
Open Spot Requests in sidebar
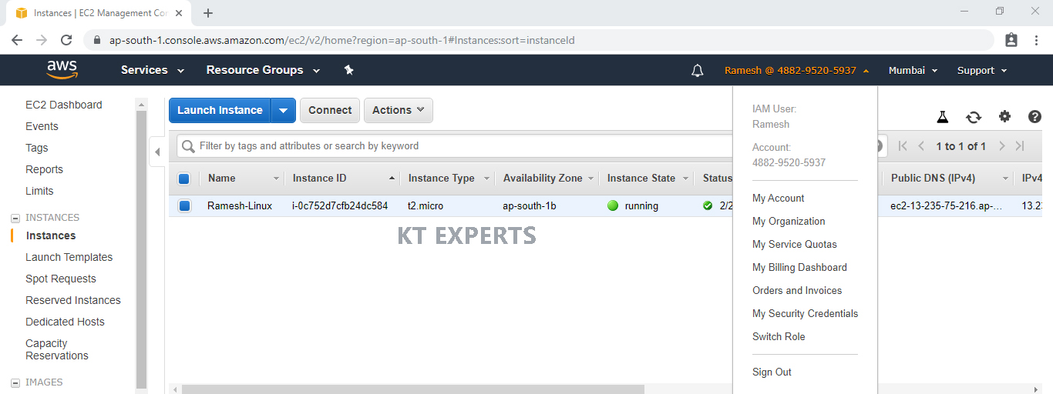point(61,279)
